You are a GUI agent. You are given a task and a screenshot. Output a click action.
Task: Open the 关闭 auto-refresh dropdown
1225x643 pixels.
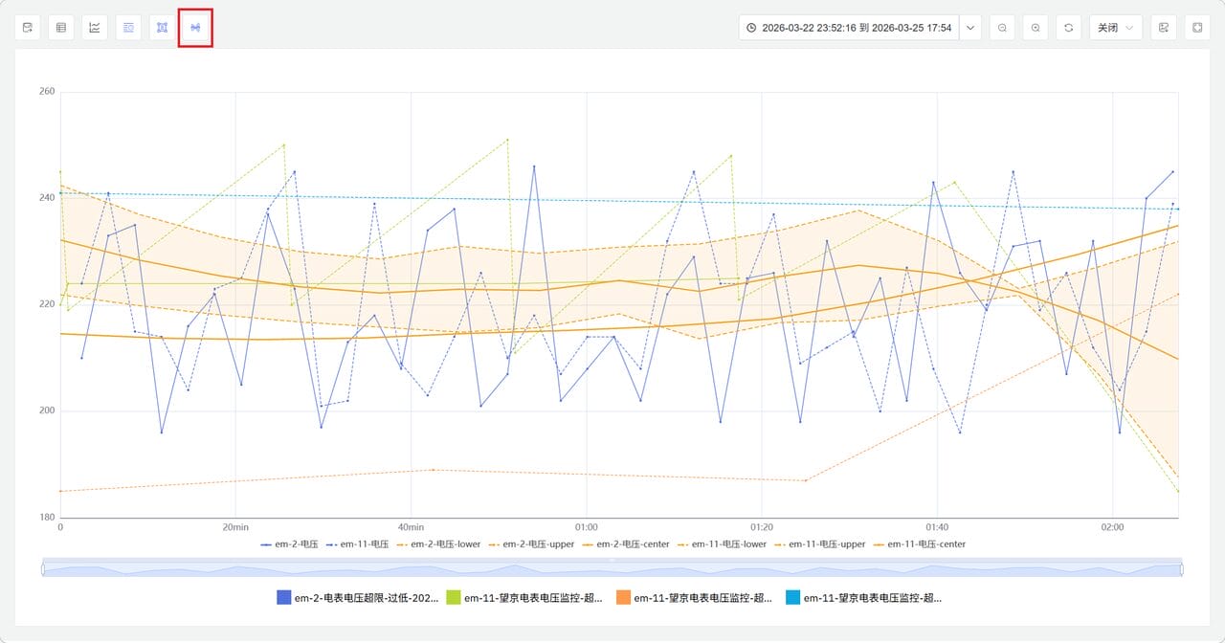tap(1116, 28)
